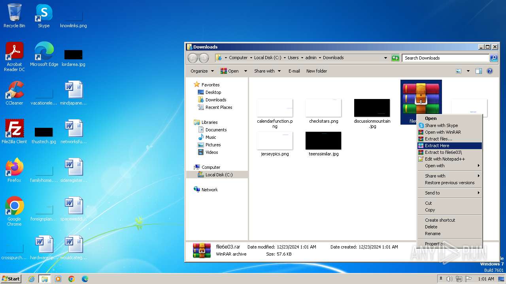Open the Share with toolbar dropdown
Viewport: 506px width, 284px height.
[267, 71]
